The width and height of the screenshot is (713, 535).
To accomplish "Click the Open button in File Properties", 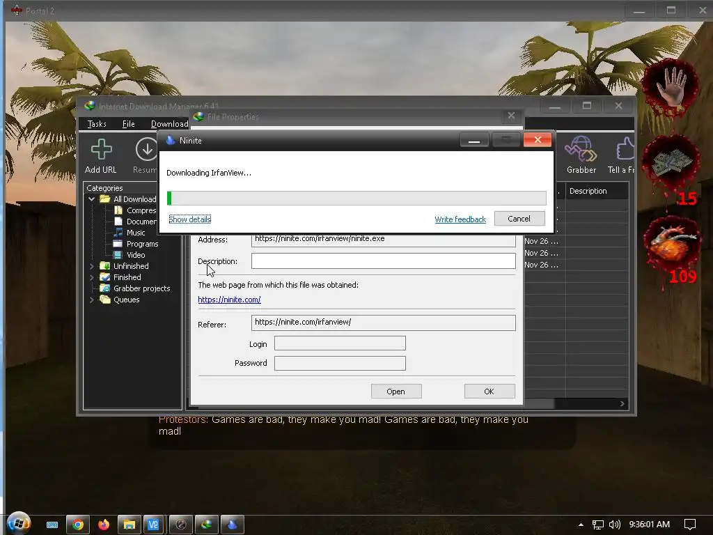I will 396,391.
